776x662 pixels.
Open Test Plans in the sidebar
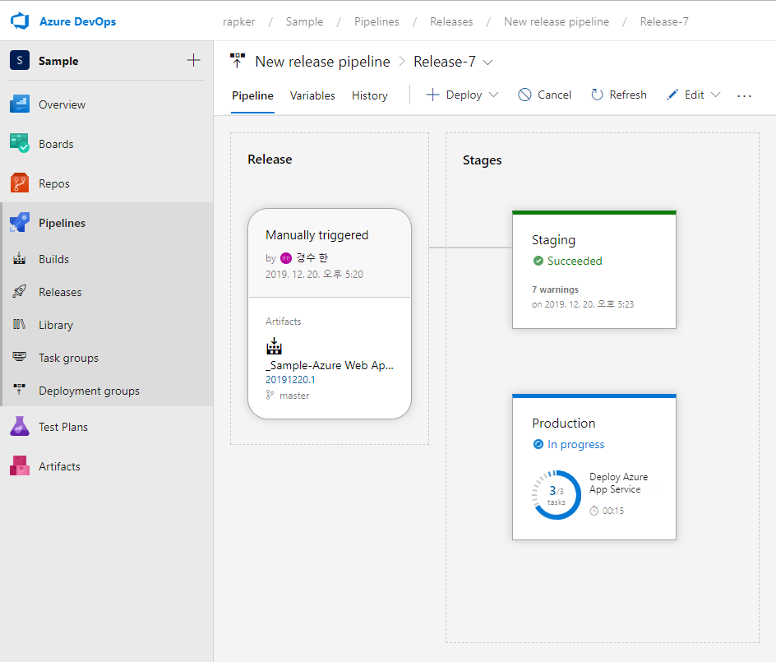point(106,427)
